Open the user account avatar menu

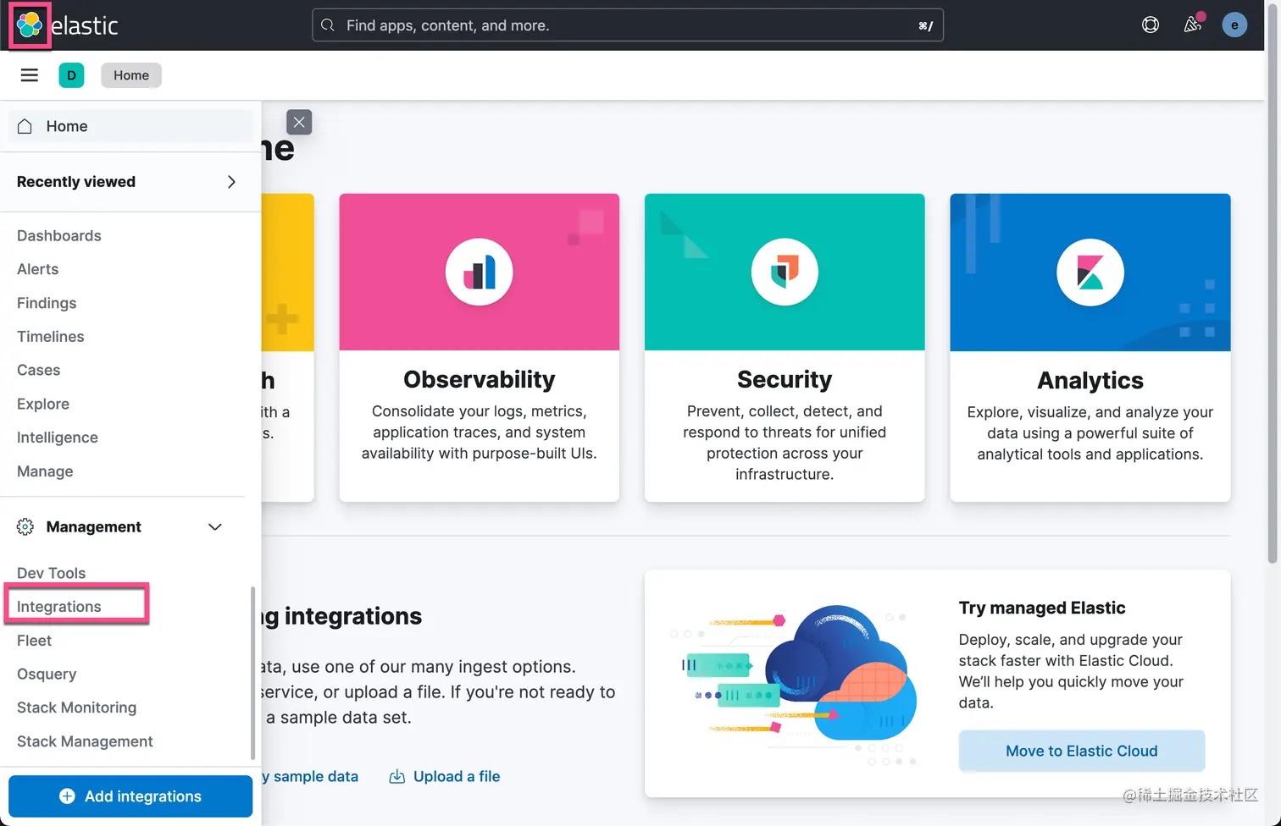(1234, 25)
